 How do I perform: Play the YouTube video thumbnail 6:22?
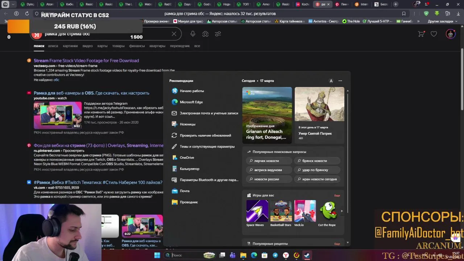click(58, 115)
